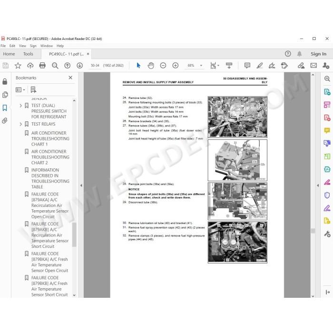This screenshot has height=333, width=333.
Task: Add a comment note
Action: (247, 66)
